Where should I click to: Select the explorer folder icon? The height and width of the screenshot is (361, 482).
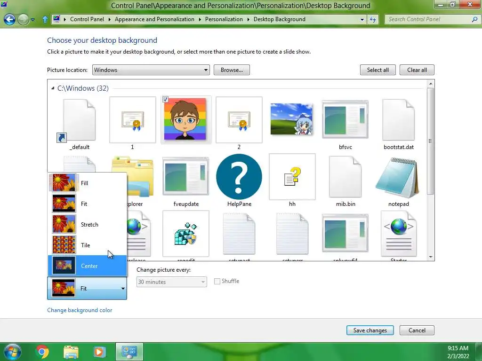[140, 177]
